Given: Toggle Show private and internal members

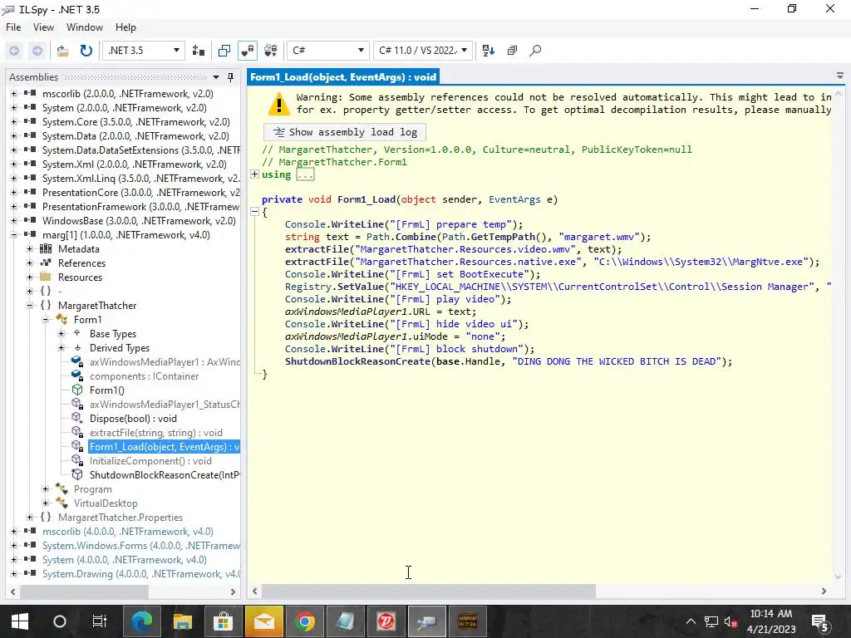Looking at the screenshot, I should [x=248, y=51].
